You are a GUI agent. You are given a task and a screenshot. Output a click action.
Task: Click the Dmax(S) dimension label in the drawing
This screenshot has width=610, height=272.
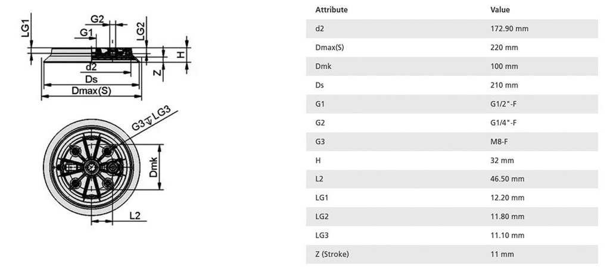91,91
